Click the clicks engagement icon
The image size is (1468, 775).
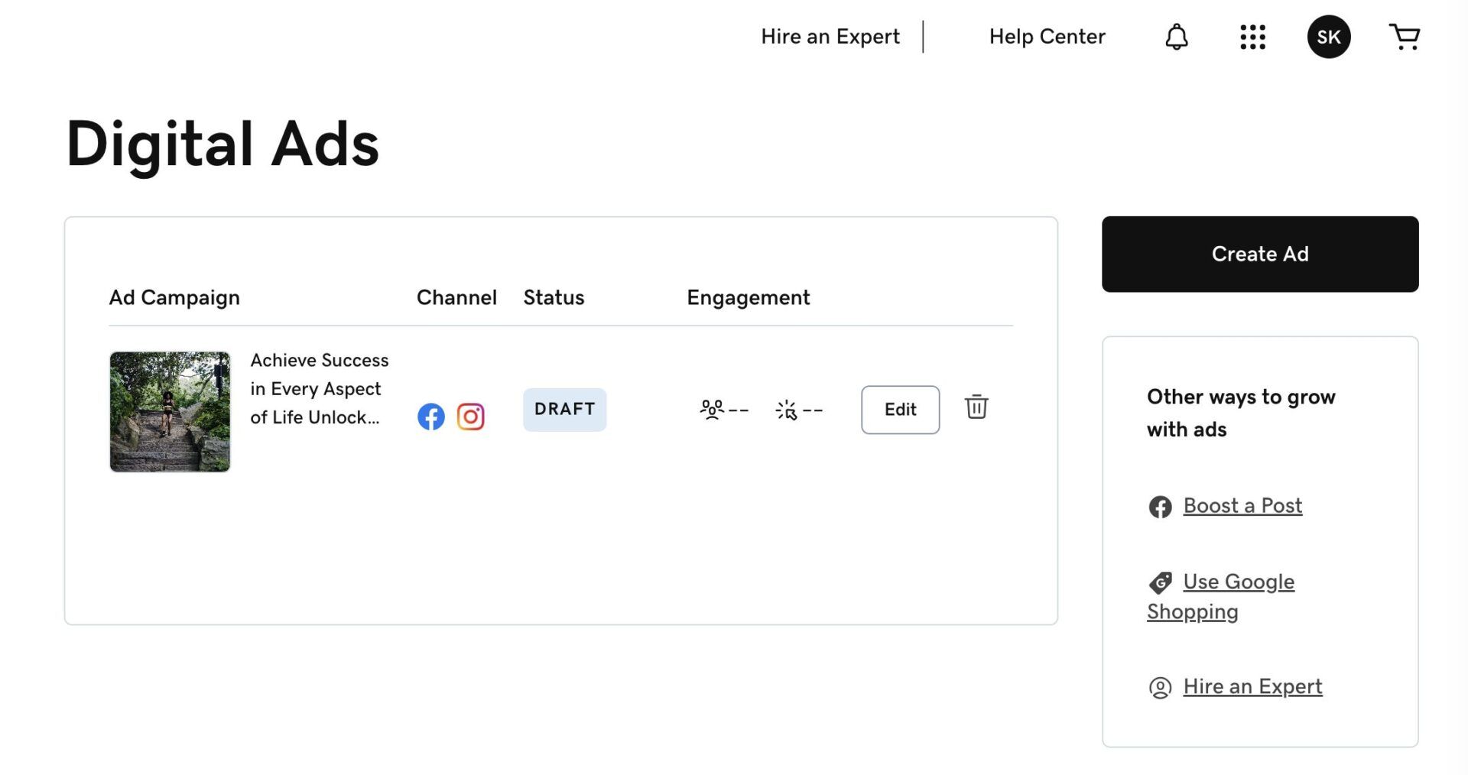click(x=786, y=410)
